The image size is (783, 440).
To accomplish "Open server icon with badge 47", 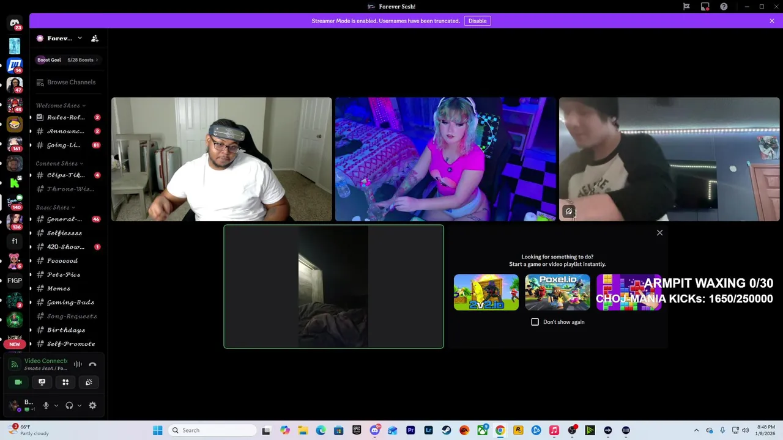I will pos(15,84).
